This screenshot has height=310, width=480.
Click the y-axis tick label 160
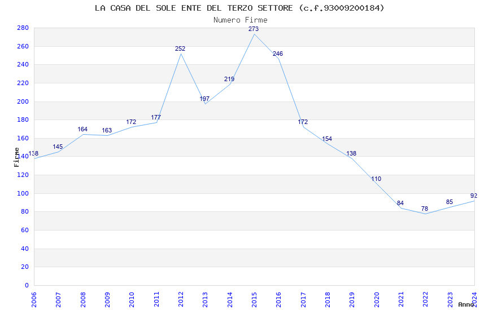(23, 138)
